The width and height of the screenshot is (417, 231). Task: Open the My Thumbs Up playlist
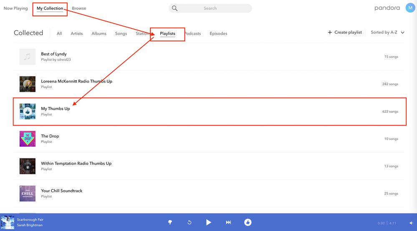coord(56,109)
